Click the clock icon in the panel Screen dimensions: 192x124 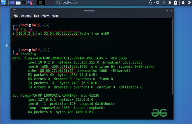[x=152, y=3]
